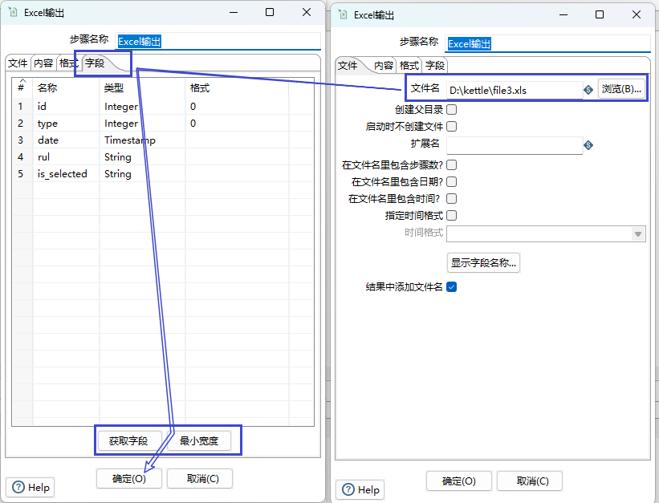Click the variable icon beside the extension field
659x503 pixels.
tap(588, 145)
